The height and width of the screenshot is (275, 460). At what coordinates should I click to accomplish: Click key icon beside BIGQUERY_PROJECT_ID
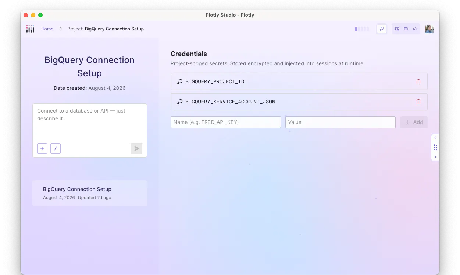pos(180,82)
